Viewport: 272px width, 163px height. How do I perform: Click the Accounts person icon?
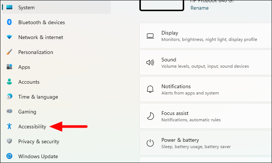pyautogui.click(x=10, y=82)
